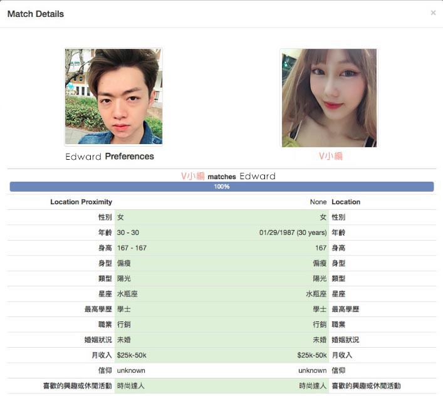
Task: Click the 100% match progress bar
Action: [x=222, y=187]
